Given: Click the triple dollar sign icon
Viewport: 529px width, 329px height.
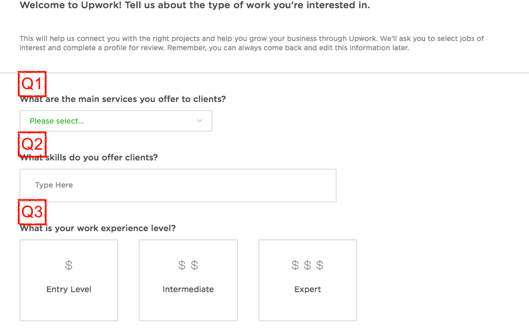Looking at the screenshot, I should click(307, 265).
